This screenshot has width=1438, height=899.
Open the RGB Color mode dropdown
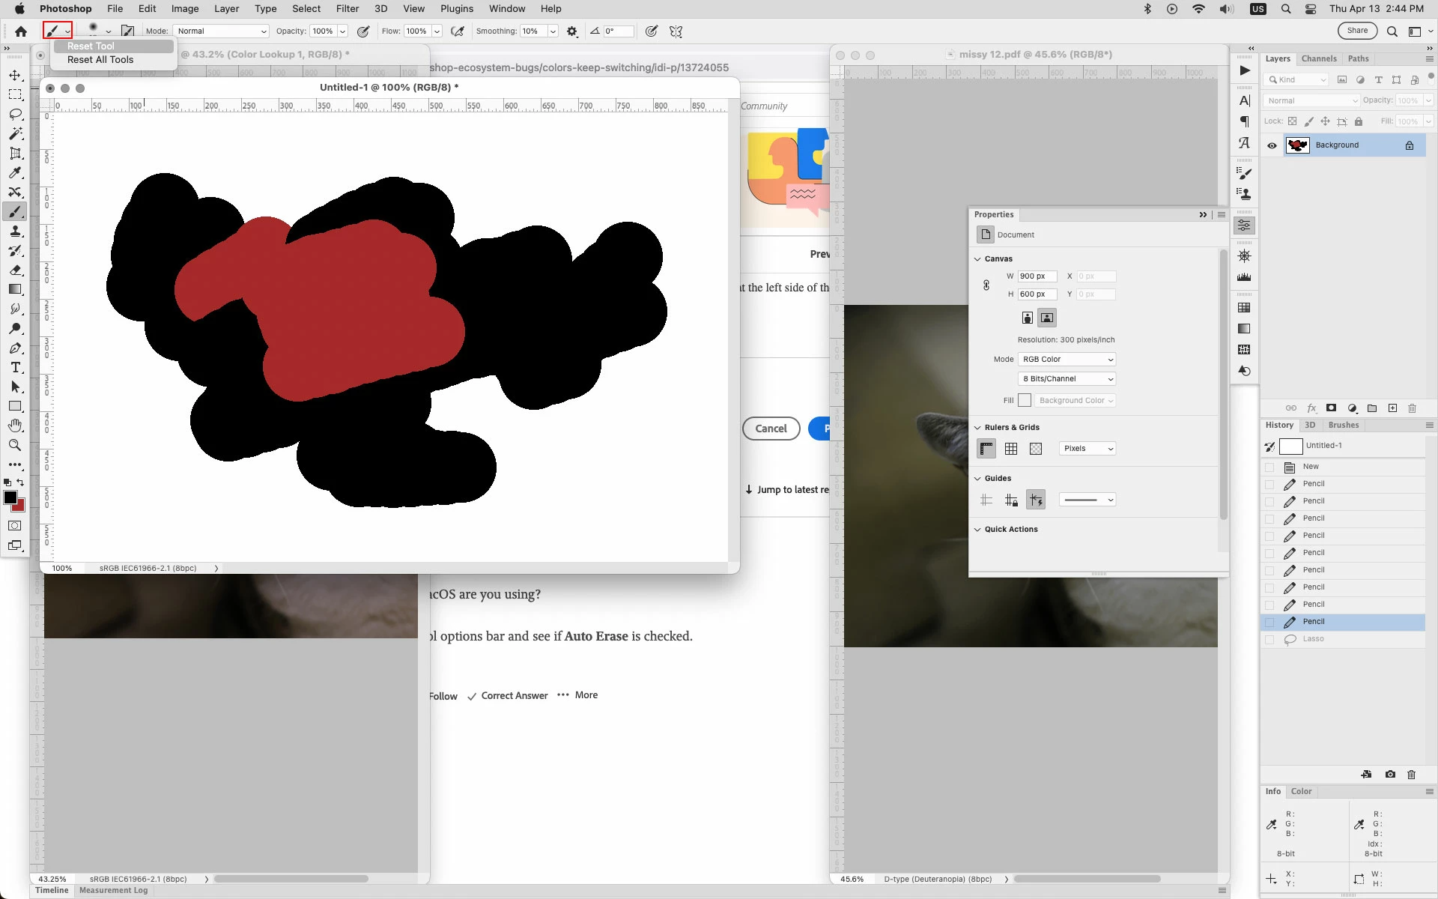[x=1067, y=360]
